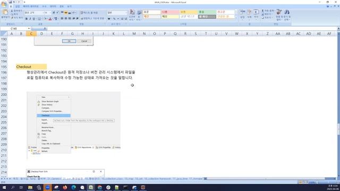
Task: Click the horizontal scrollbar at the bottom
Action: click(266, 179)
